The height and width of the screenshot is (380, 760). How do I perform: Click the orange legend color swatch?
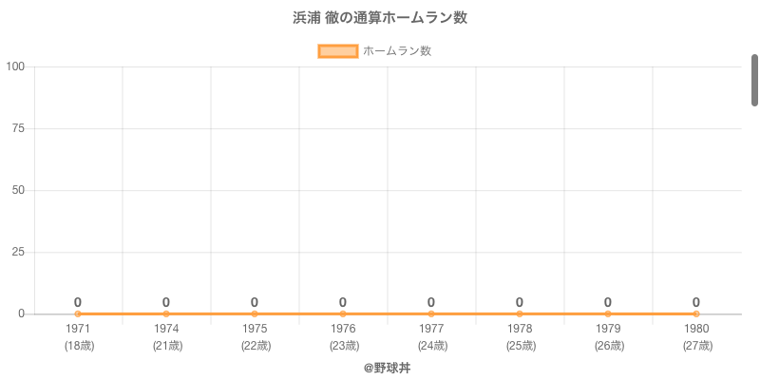coord(337,51)
